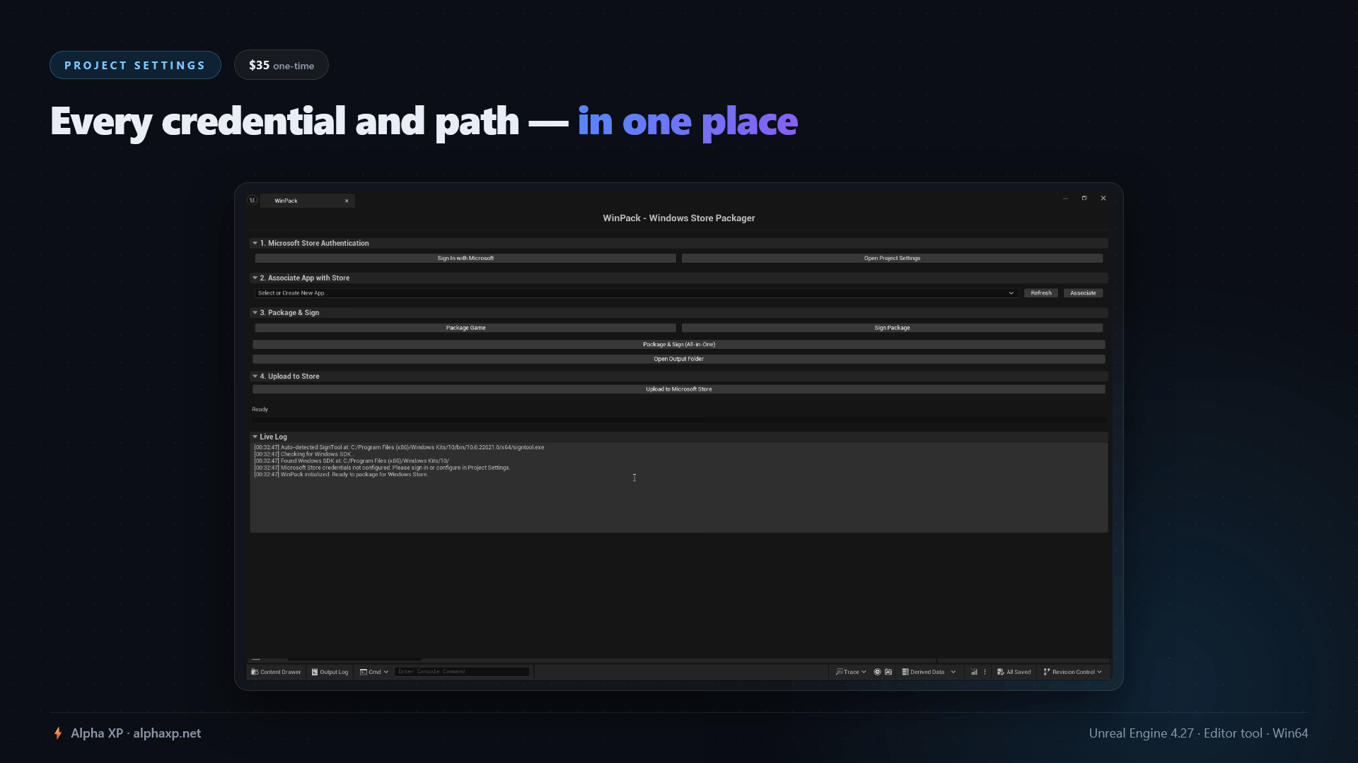Image resolution: width=1358 pixels, height=763 pixels.
Task: Open the Select or Create New App dropdown
Action: [x=637, y=293]
